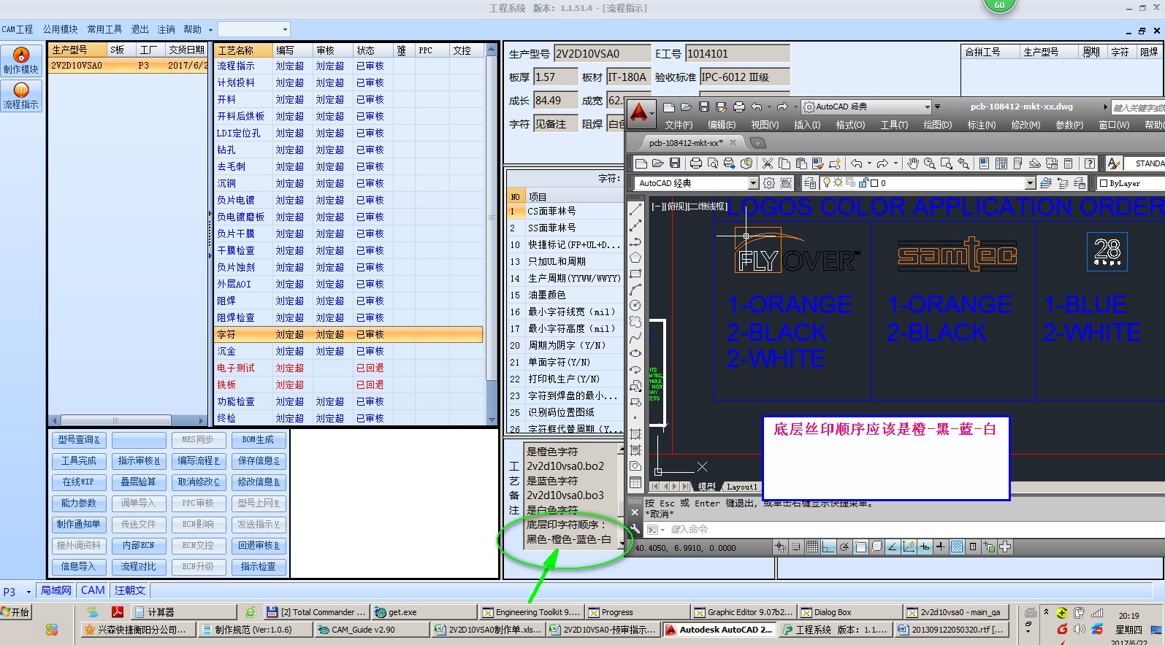1165x645 pixels.
Task: Select the Table tool in draw toolbar
Action: (635, 482)
